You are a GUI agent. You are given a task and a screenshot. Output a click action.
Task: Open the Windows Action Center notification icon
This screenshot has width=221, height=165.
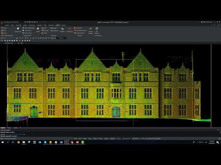[x=218, y=142]
